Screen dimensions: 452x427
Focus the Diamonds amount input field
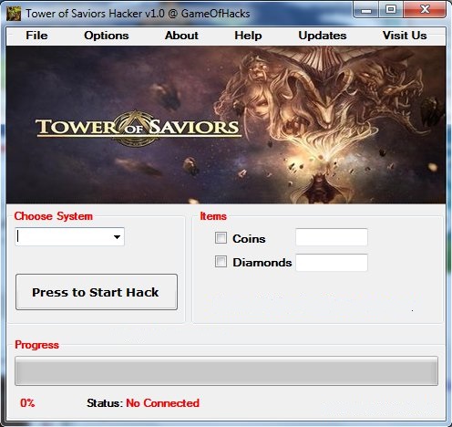332,263
